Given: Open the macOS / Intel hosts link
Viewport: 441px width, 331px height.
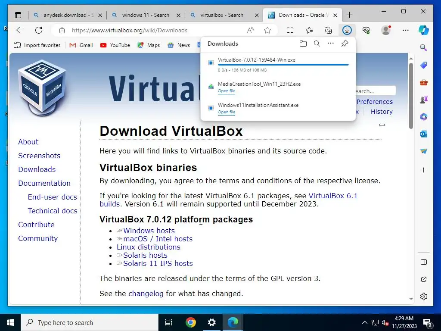Looking at the screenshot, I should (158, 239).
